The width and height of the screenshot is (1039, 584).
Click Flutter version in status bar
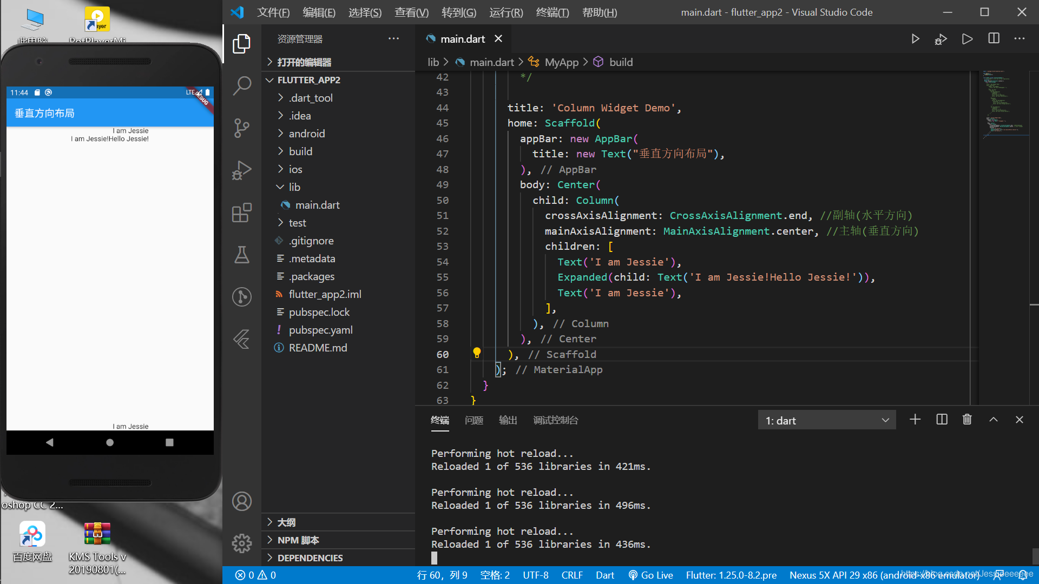[731, 575]
